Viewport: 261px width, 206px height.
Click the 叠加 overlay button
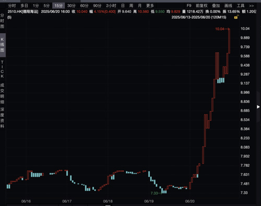click(x=216, y=6)
